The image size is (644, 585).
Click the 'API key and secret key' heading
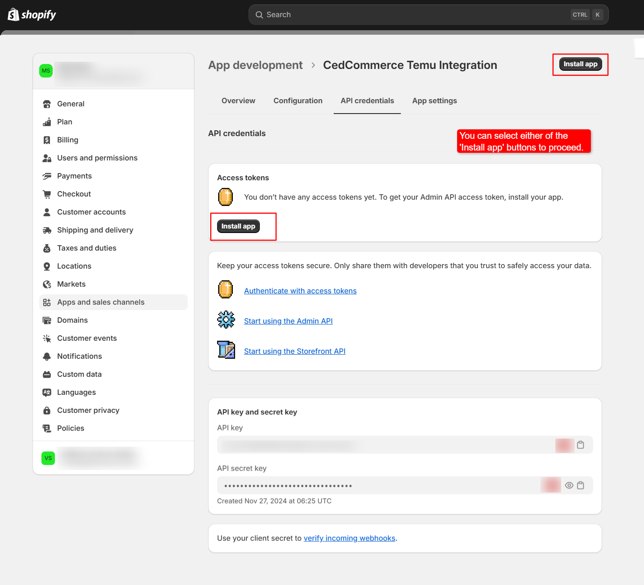click(257, 412)
